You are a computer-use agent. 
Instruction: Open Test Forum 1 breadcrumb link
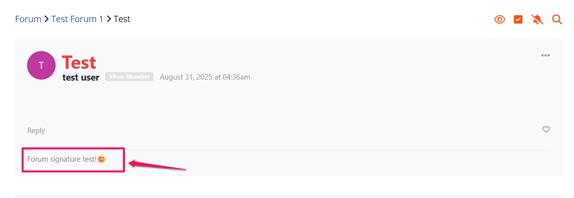click(77, 19)
